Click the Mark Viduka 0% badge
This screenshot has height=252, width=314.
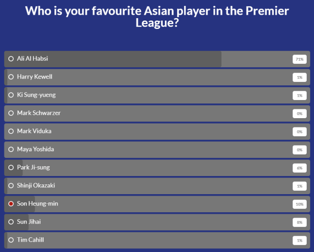tap(299, 131)
